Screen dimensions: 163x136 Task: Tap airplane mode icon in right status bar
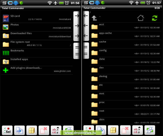point(137,3)
